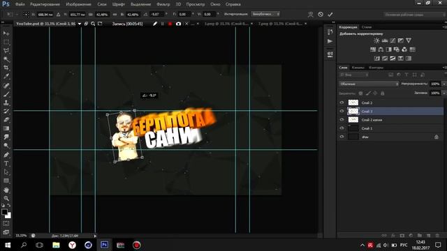Toggle lock all padlock icon
The image size is (447, 251).
[x=383, y=93]
